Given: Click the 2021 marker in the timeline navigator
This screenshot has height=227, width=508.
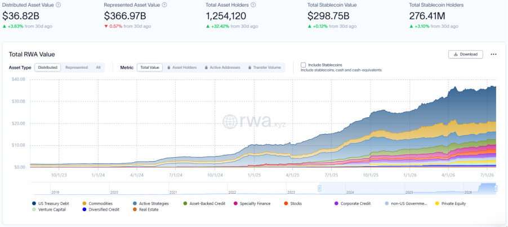Looking at the screenshot, I should click(173, 192).
